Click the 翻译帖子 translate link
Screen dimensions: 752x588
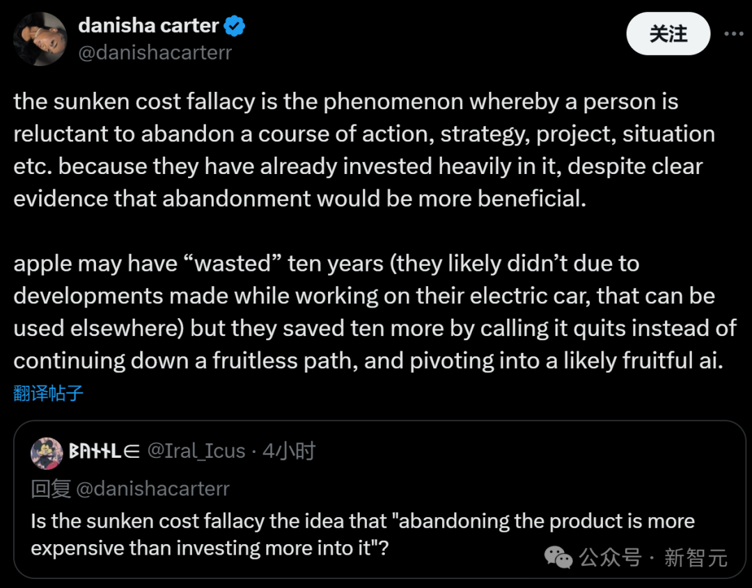49,393
